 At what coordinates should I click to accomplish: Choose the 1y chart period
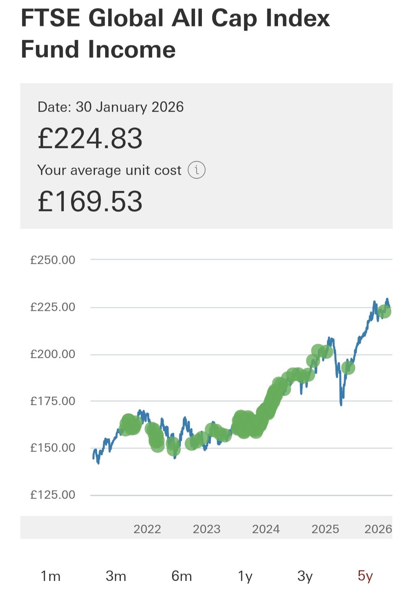pos(245,576)
